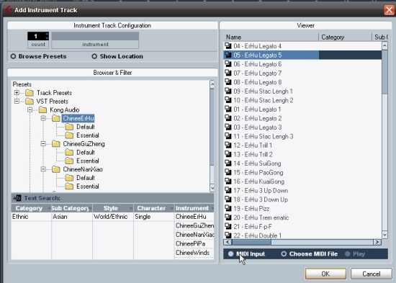396x283 pixels.
Task: Collapse the ChineeGuZheng tree node
Action: click(43, 144)
